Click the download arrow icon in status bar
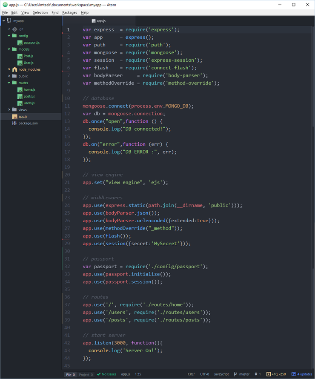This screenshot has width=315, height=379. pyautogui.click(x=256, y=374)
